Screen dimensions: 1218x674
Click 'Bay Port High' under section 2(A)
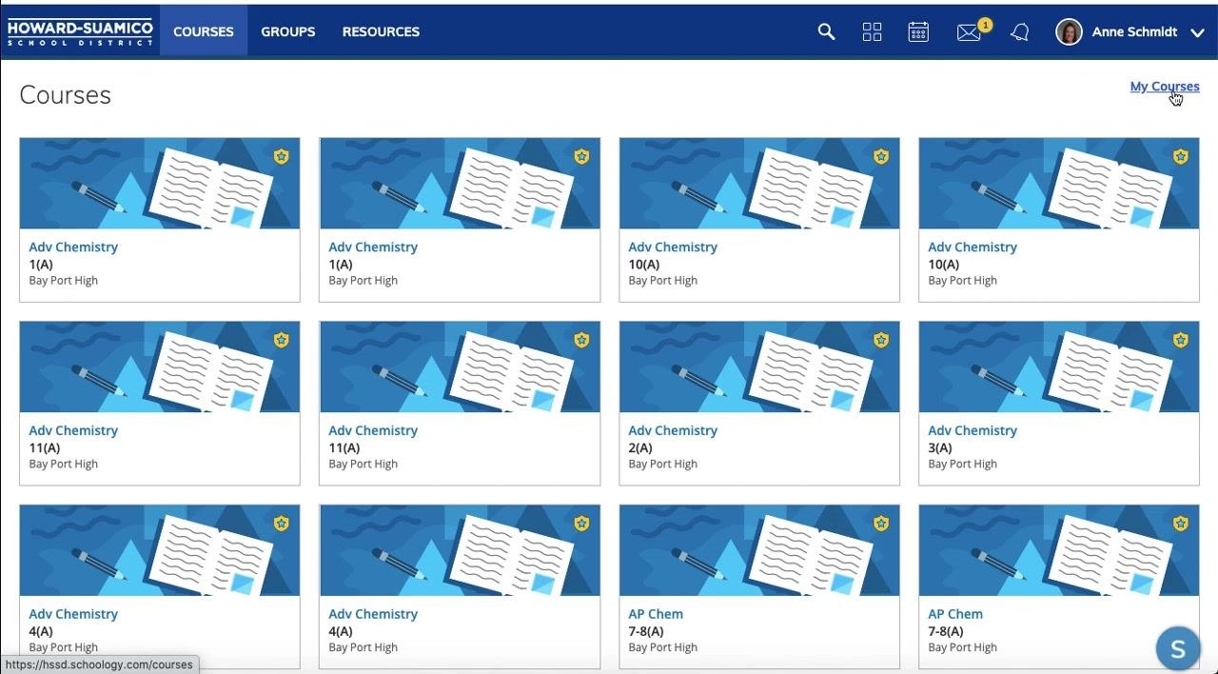663,464
